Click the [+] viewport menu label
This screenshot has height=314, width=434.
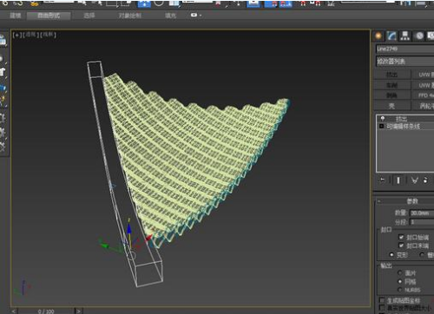coord(17,35)
